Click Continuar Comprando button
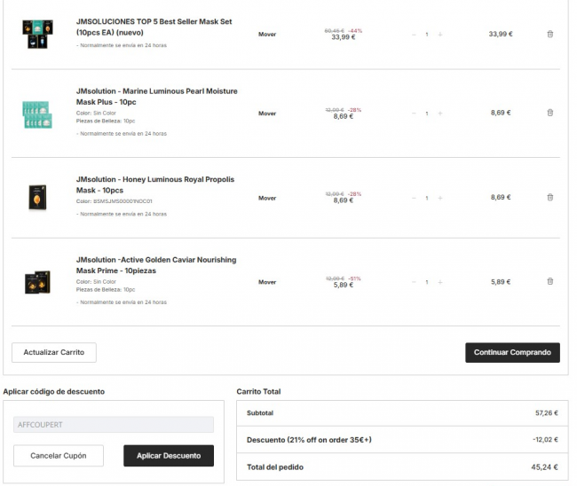Screen dimensions: 577x486 point(512,352)
